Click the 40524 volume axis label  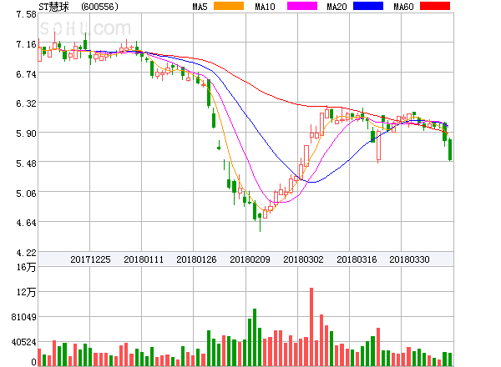(23, 342)
